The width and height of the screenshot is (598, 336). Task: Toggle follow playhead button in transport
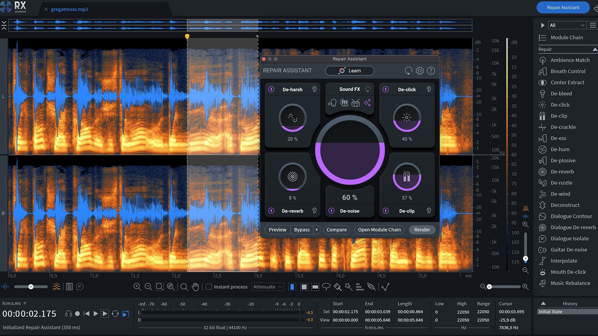click(x=126, y=314)
